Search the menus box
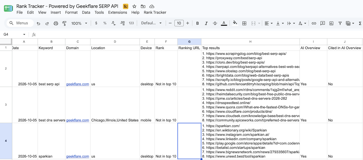Screen dimensions: 363x160 click(20, 23)
